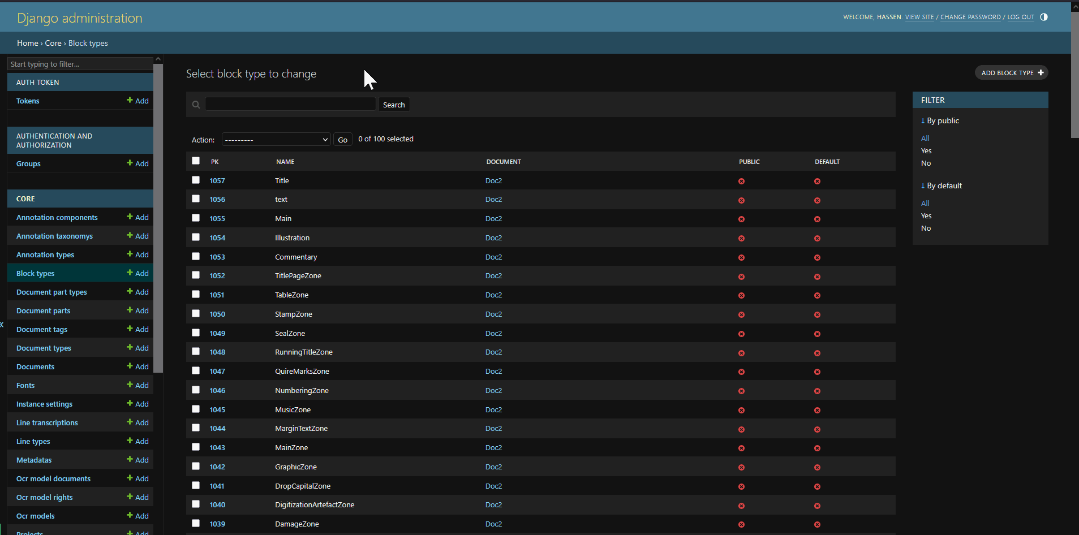Click the Search button

pyautogui.click(x=394, y=105)
